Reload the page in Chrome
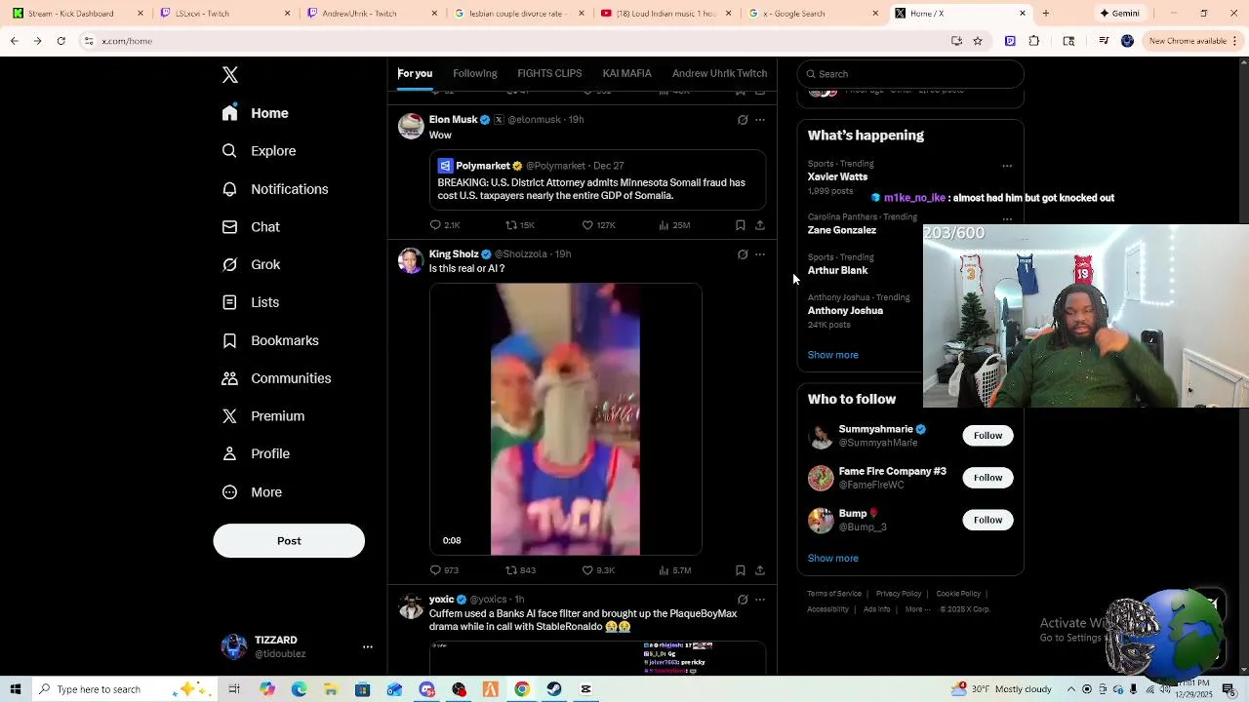This screenshot has width=1249, height=702. point(60,41)
